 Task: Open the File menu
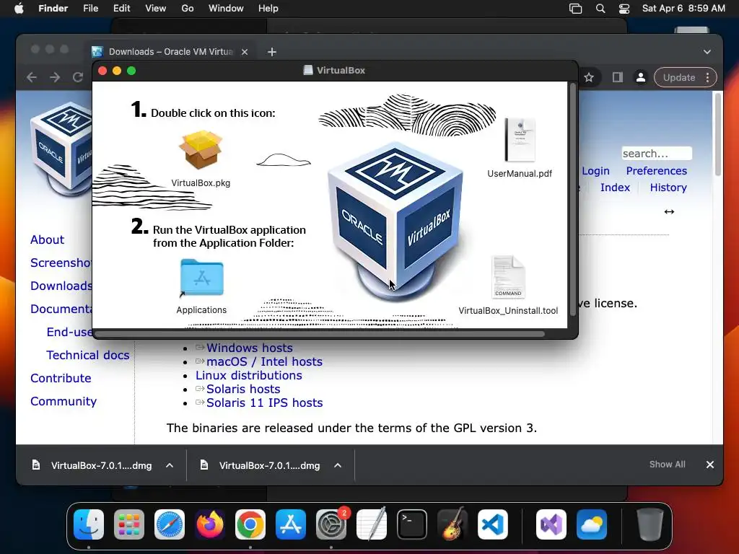click(90, 9)
